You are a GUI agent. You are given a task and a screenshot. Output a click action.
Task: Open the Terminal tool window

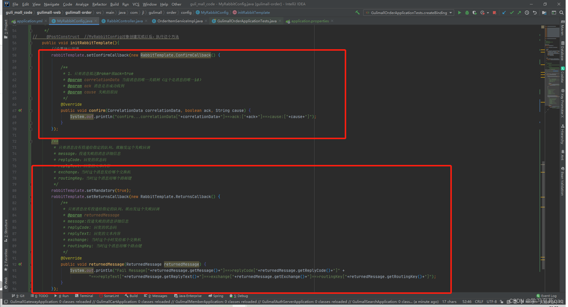(x=84, y=296)
